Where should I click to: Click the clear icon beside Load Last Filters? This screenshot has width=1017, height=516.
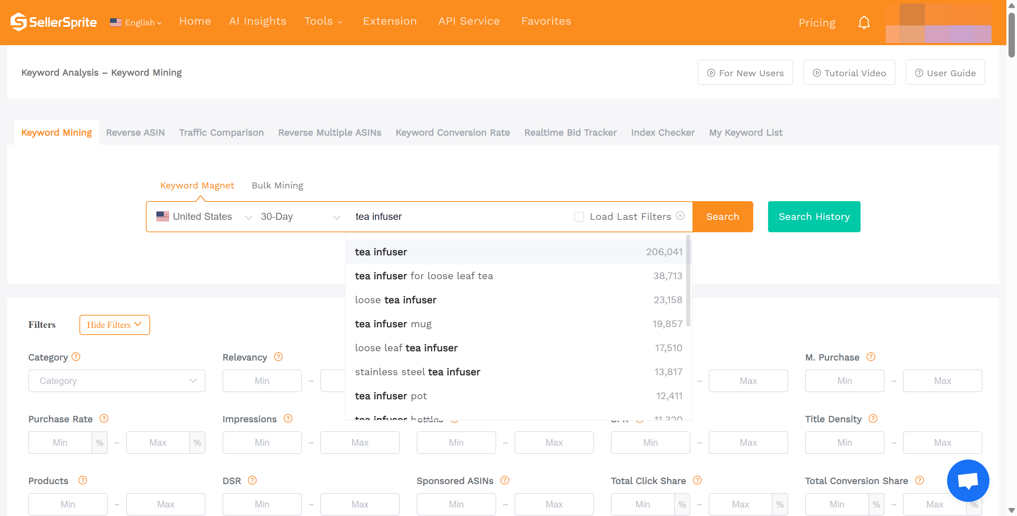pos(680,215)
